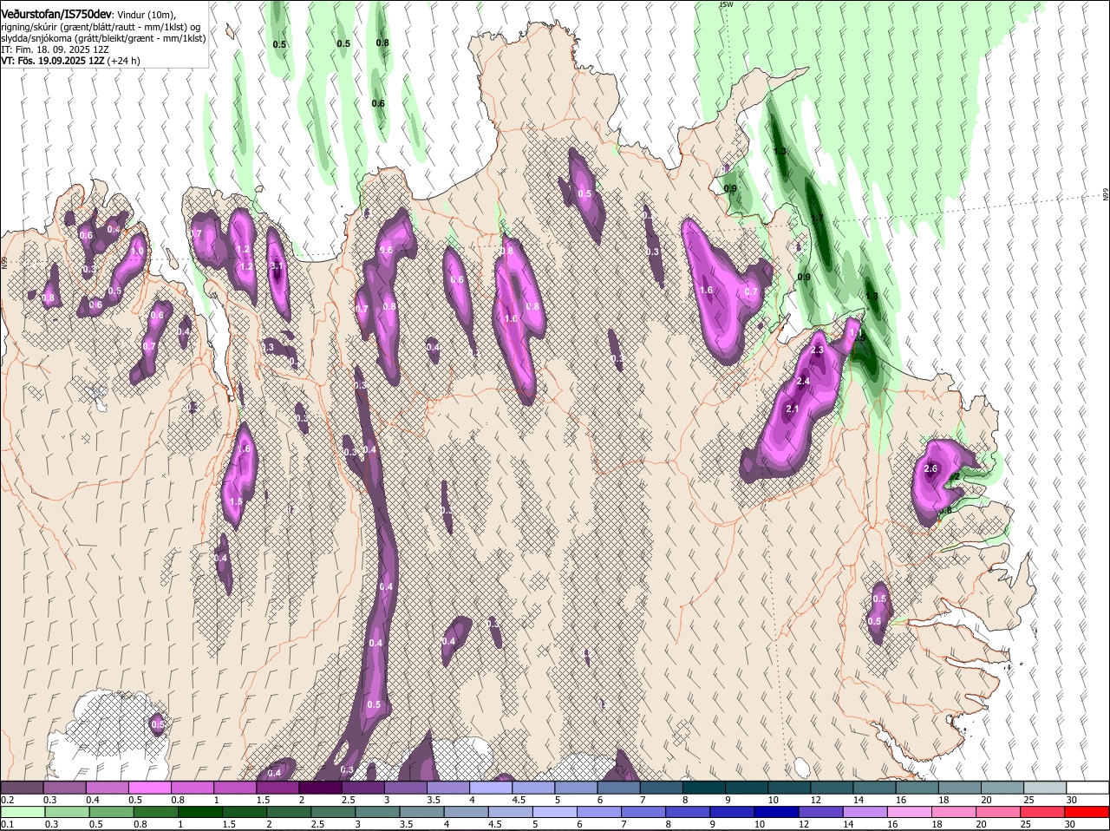This screenshot has width=1110, height=831.
Task: Pick the darkest purple 2–2.5 snow swatch
Action: pyautogui.click(x=320, y=787)
